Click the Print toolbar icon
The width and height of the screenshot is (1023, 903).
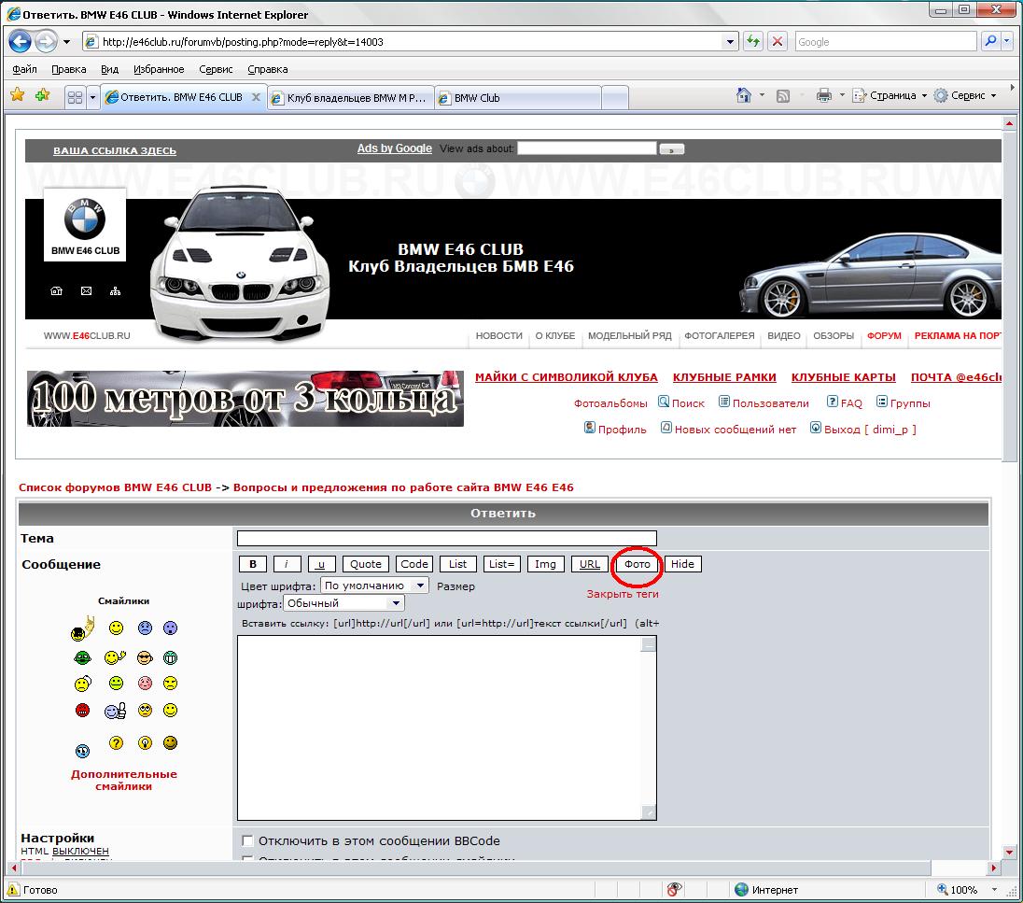[x=823, y=95]
